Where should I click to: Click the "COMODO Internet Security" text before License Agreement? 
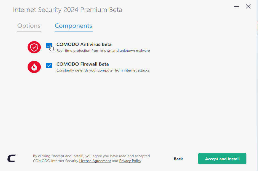click(56, 161)
